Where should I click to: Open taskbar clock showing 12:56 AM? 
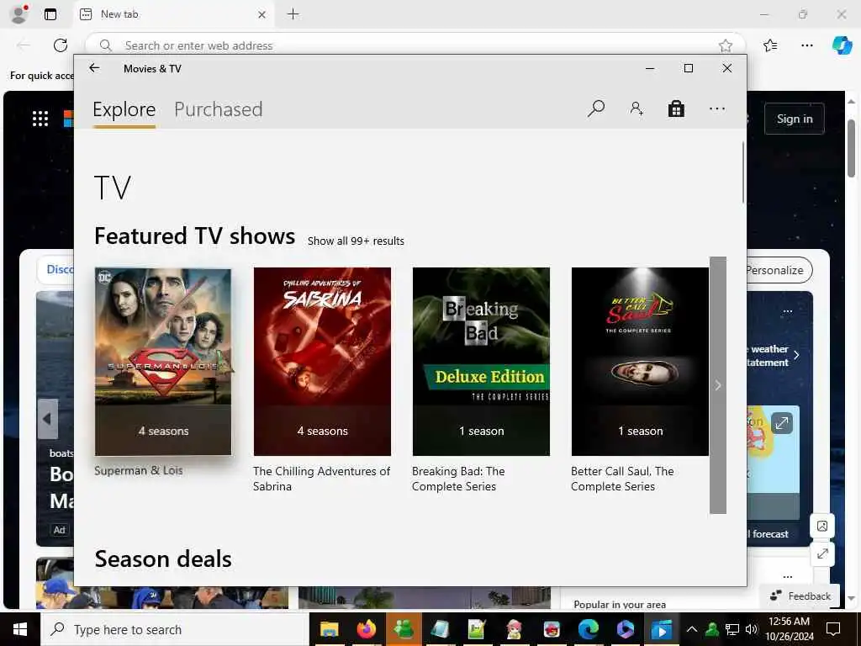[x=789, y=629]
